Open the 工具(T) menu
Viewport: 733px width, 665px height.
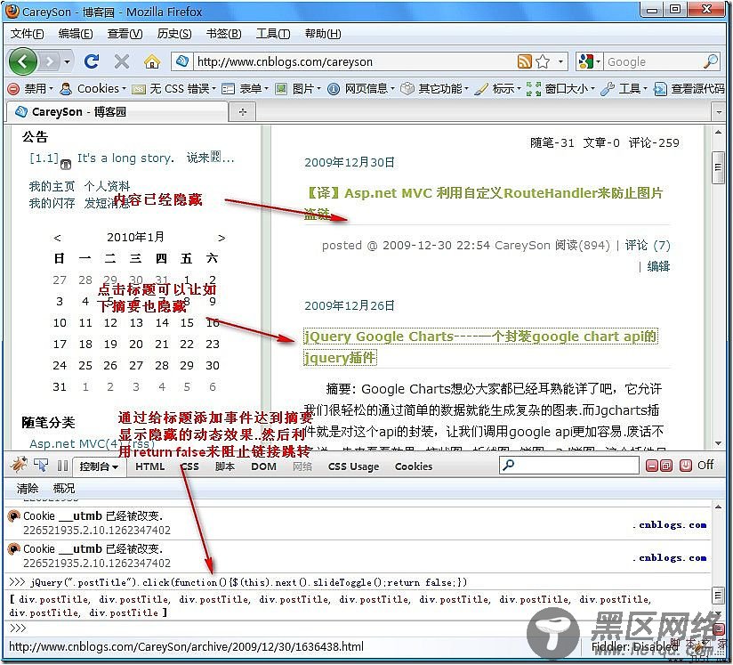[273, 34]
